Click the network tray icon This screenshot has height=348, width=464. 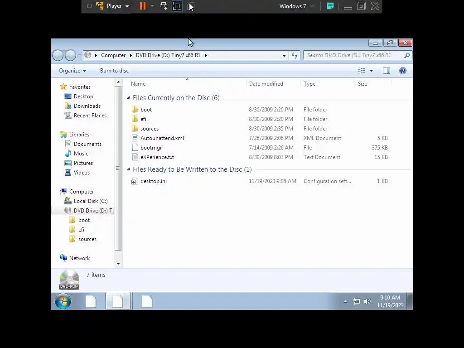tap(356, 301)
